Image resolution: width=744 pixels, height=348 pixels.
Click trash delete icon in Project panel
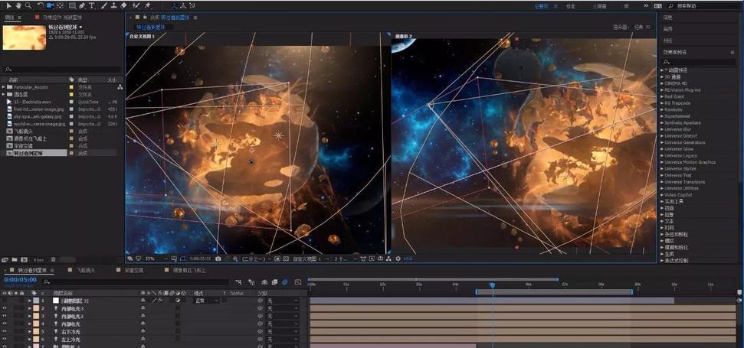pyautogui.click(x=53, y=259)
